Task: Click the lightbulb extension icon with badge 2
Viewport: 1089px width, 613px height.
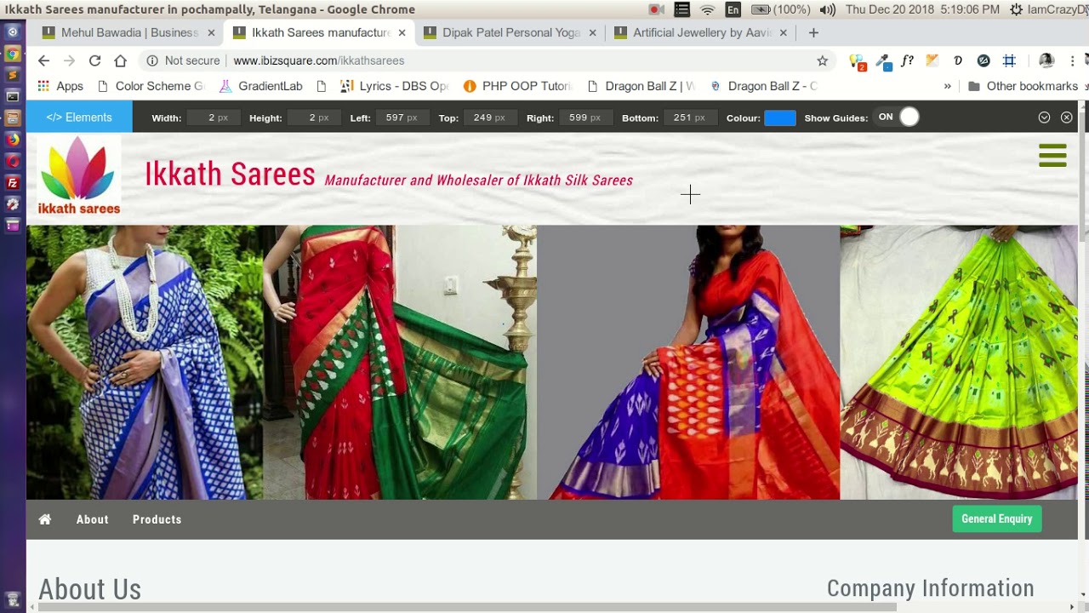Action: (x=858, y=61)
